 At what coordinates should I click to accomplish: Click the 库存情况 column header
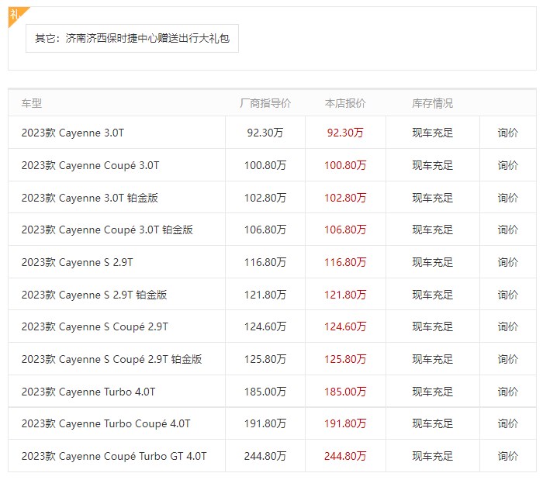point(433,103)
